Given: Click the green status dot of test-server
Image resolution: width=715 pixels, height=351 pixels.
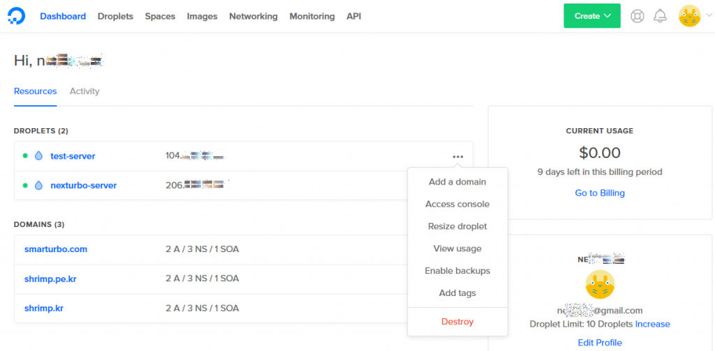Looking at the screenshot, I should 26,156.
